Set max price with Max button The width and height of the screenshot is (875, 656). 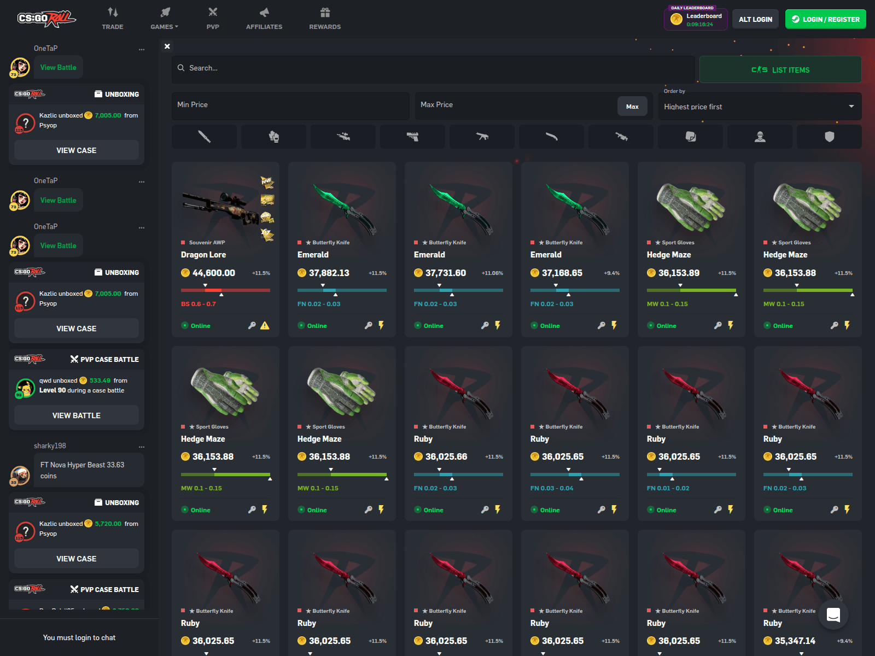coord(632,107)
